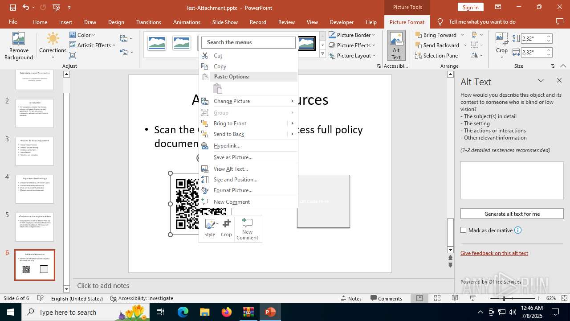The image size is (570, 321).
Task: Open Microsoft Edge from the taskbar
Action: click(x=183, y=312)
